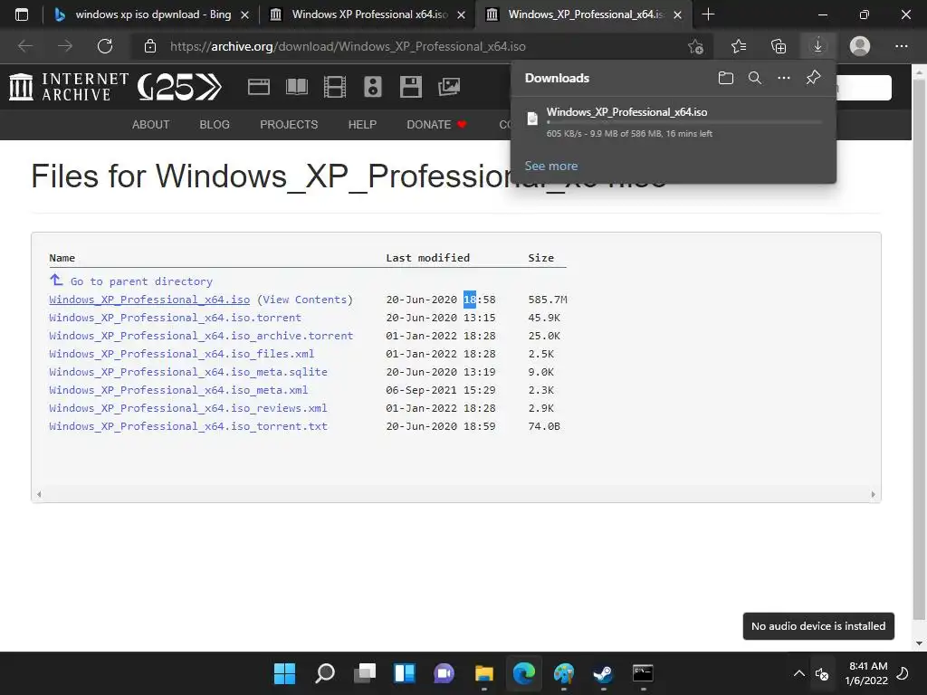
Task: Click See more in Downloads panel
Action: 551,167
